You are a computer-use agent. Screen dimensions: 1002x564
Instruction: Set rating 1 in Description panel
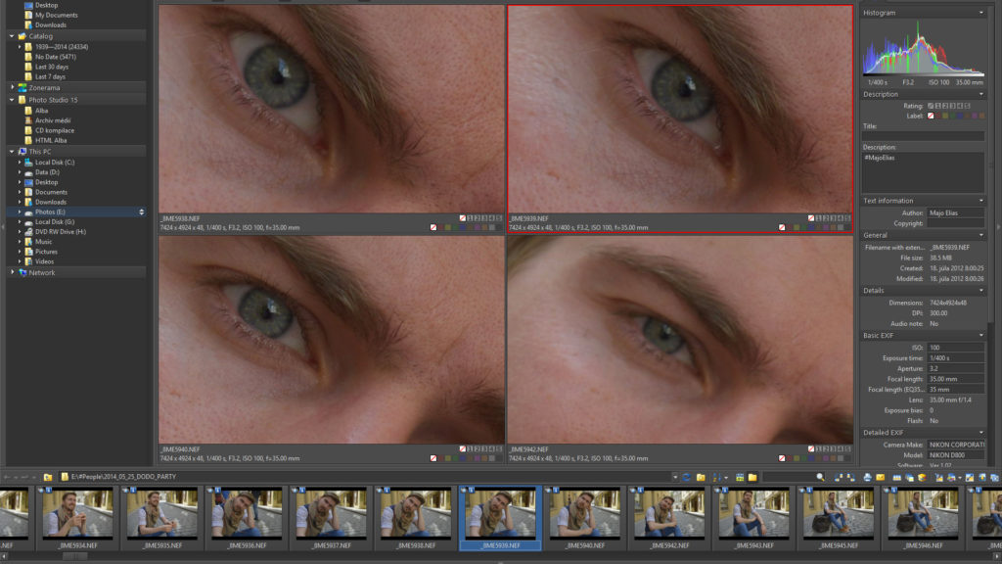pyautogui.click(x=938, y=106)
